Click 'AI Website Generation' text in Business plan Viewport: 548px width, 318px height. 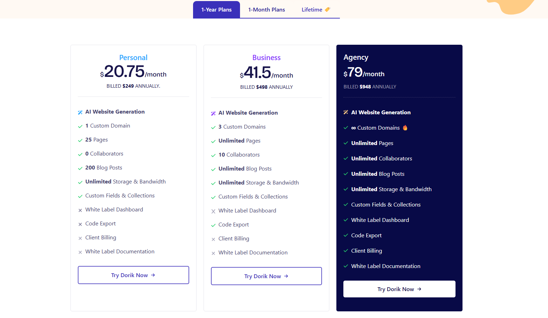248,113
